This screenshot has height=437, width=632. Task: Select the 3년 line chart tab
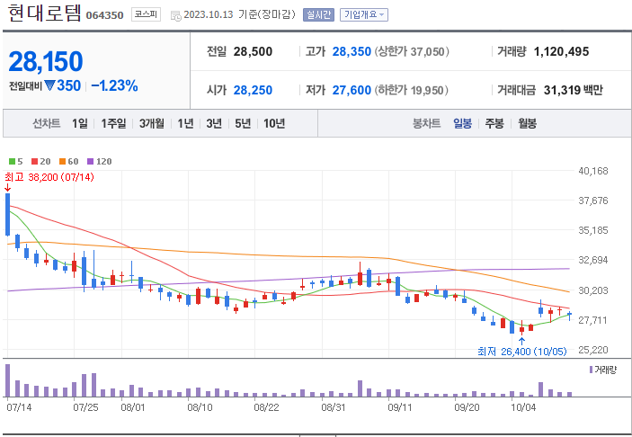click(214, 123)
